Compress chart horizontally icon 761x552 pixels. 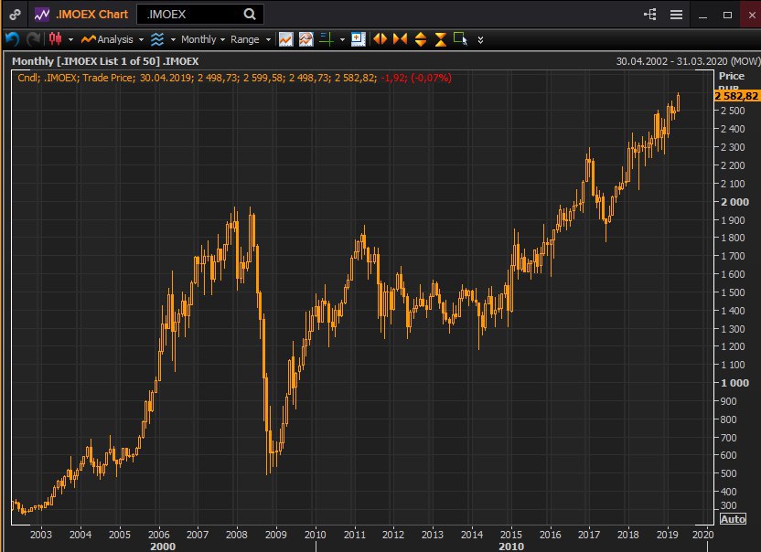pos(400,39)
